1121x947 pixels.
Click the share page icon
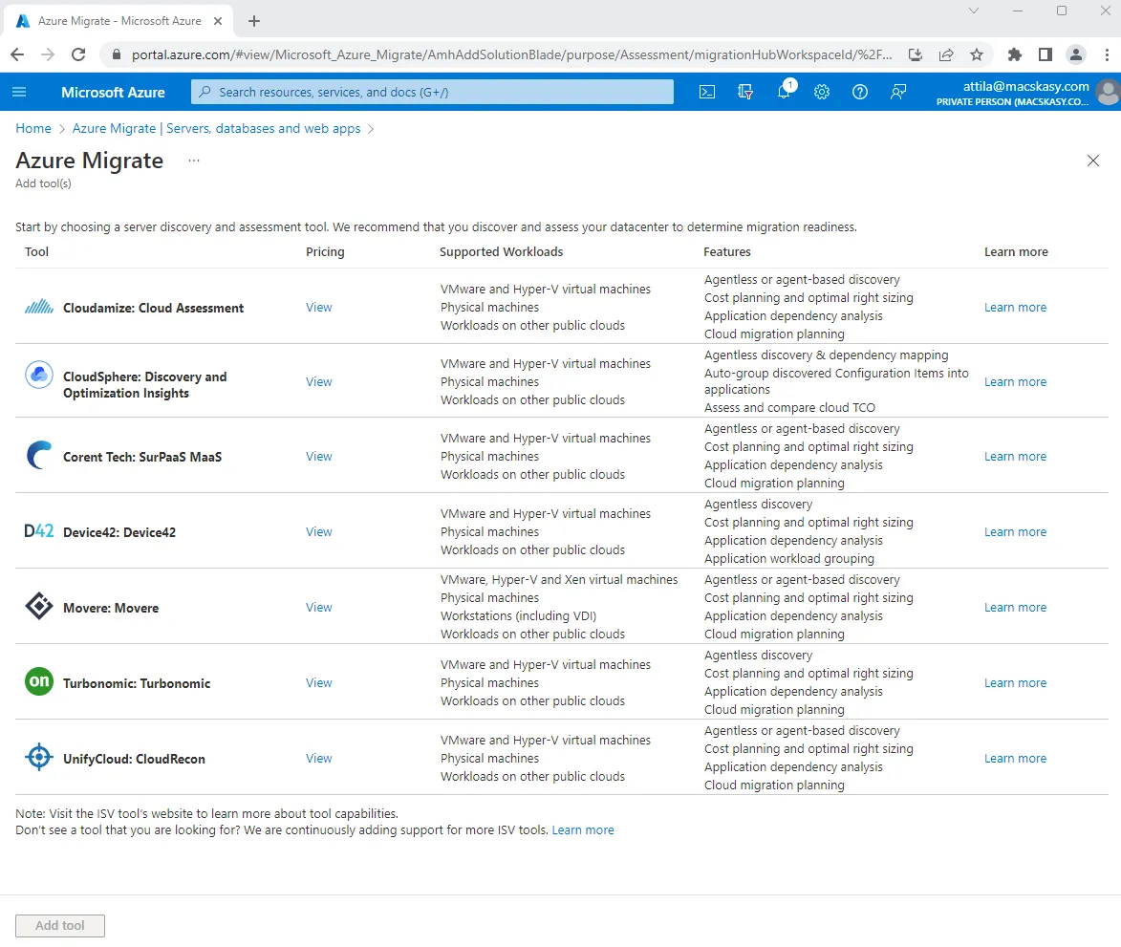coord(946,54)
